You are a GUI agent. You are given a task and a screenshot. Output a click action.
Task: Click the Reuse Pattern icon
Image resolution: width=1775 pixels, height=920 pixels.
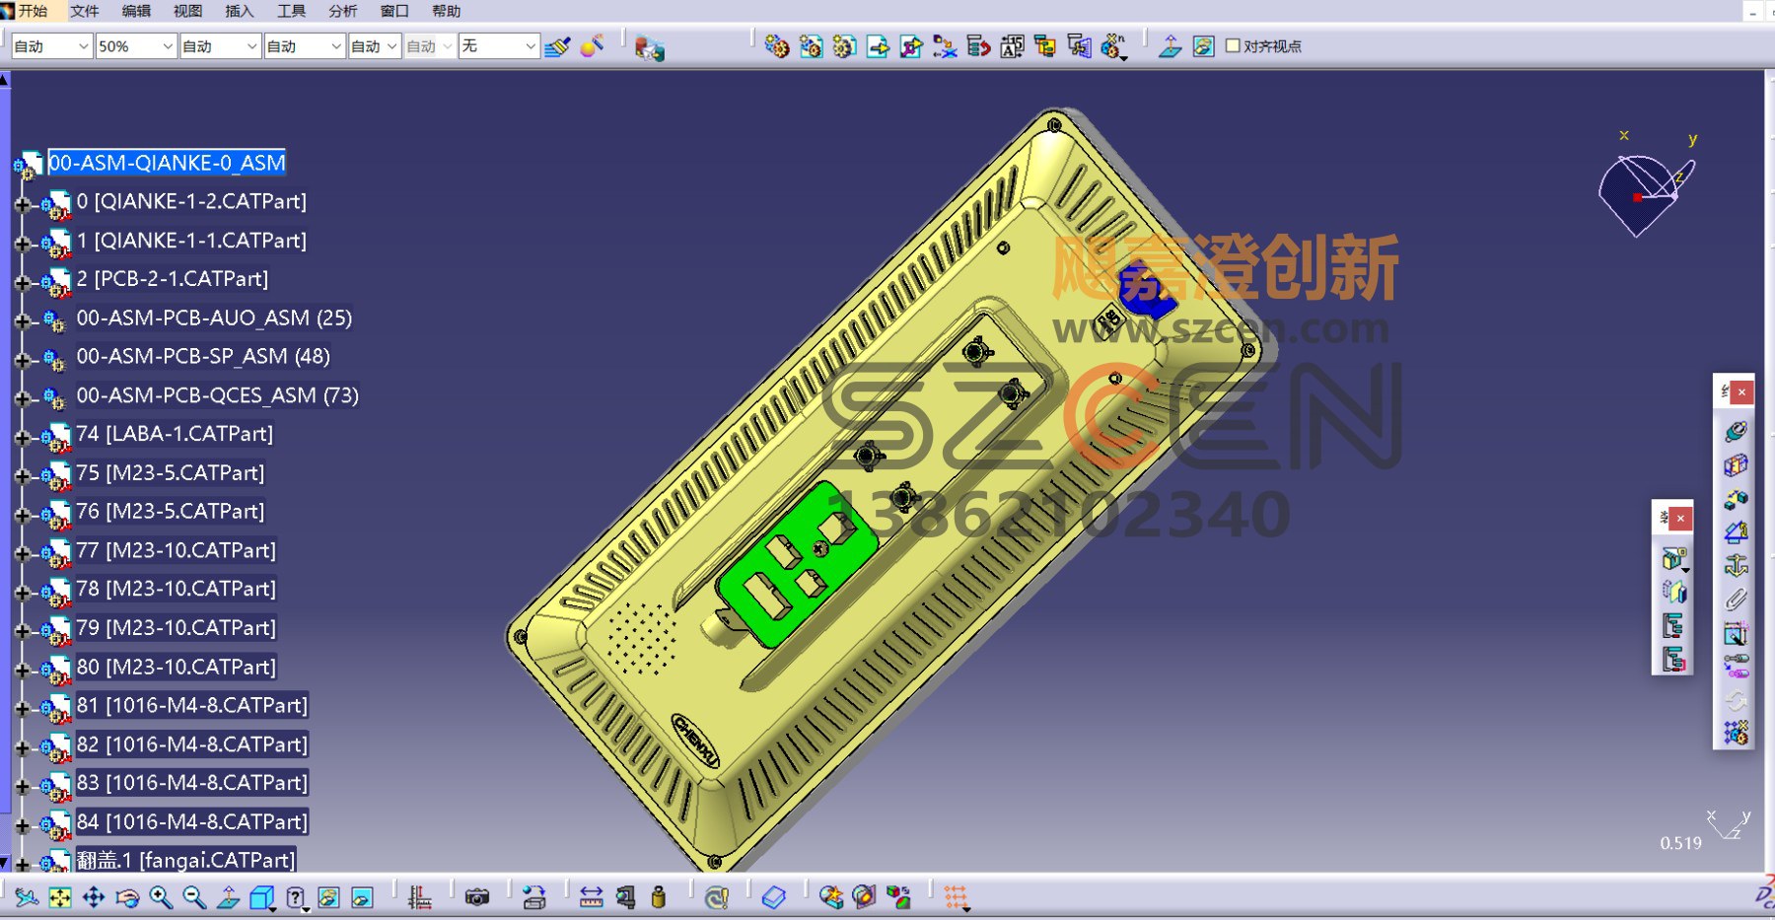(x=1736, y=733)
